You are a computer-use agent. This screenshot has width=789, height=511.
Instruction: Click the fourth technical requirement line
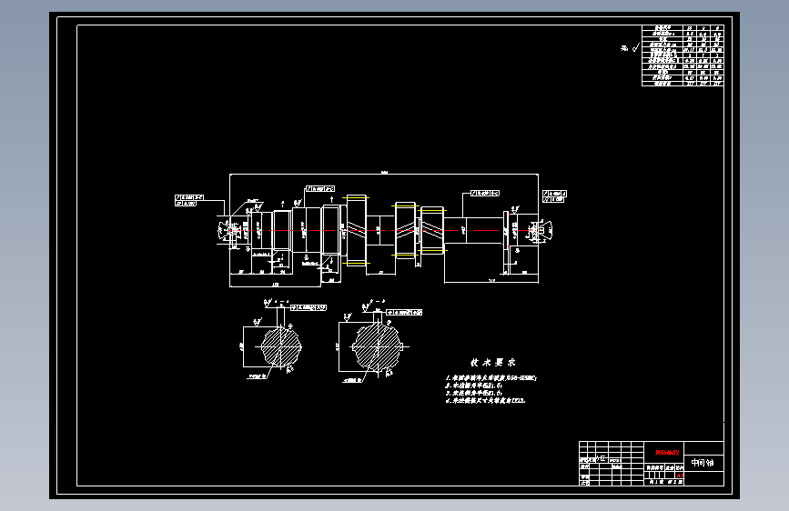(x=485, y=401)
